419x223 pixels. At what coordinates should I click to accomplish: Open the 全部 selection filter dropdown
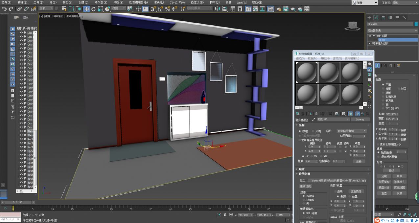point(46,8)
